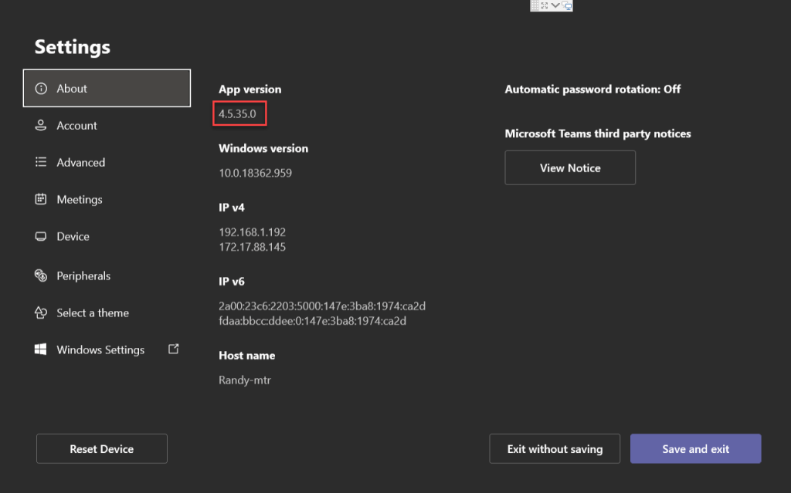Click the Meetings calendar icon
The width and height of the screenshot is (791, 493).
click(x=41, y=200)
